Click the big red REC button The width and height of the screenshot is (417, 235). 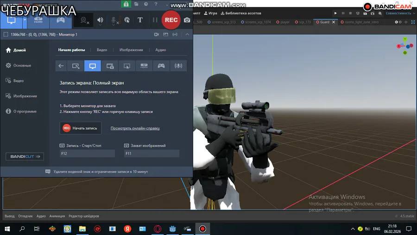171,20
